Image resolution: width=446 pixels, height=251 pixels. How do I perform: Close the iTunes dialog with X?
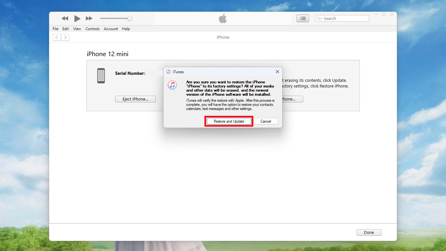click(277, 72)
